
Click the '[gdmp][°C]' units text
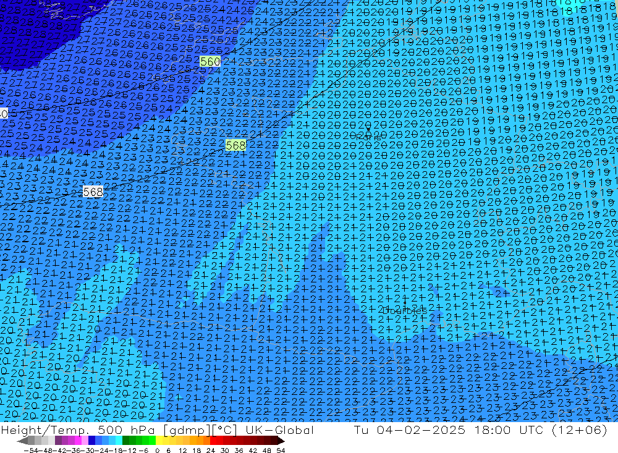[x=200, y=430]
